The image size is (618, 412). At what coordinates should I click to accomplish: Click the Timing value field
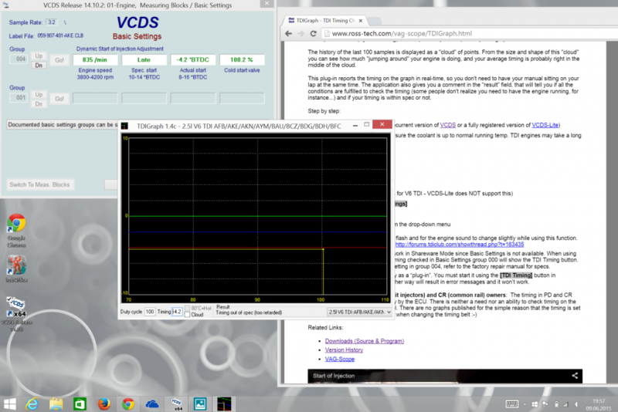tap(177, 312)
